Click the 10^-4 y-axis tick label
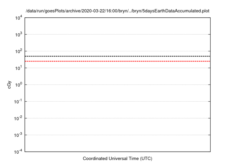The height and width of the screenshot is (162, 232). point(18,152)
